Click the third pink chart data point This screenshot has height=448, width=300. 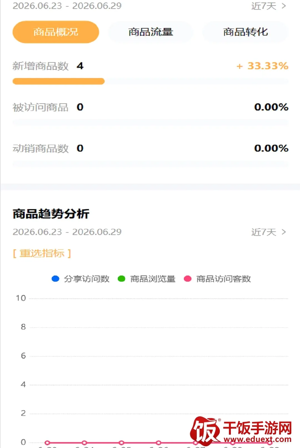[x=121, y=443]
